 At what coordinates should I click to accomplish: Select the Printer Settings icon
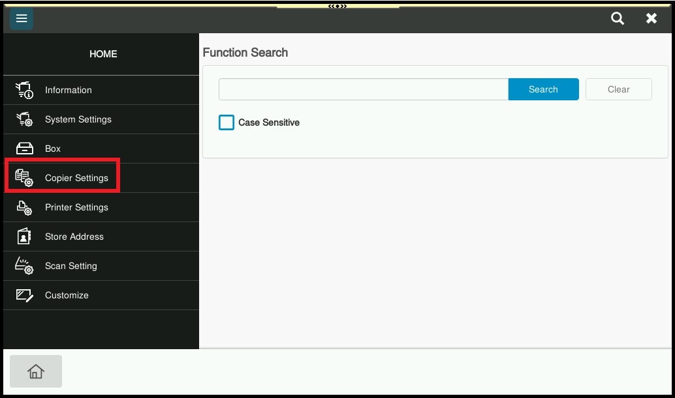[24, 207]
